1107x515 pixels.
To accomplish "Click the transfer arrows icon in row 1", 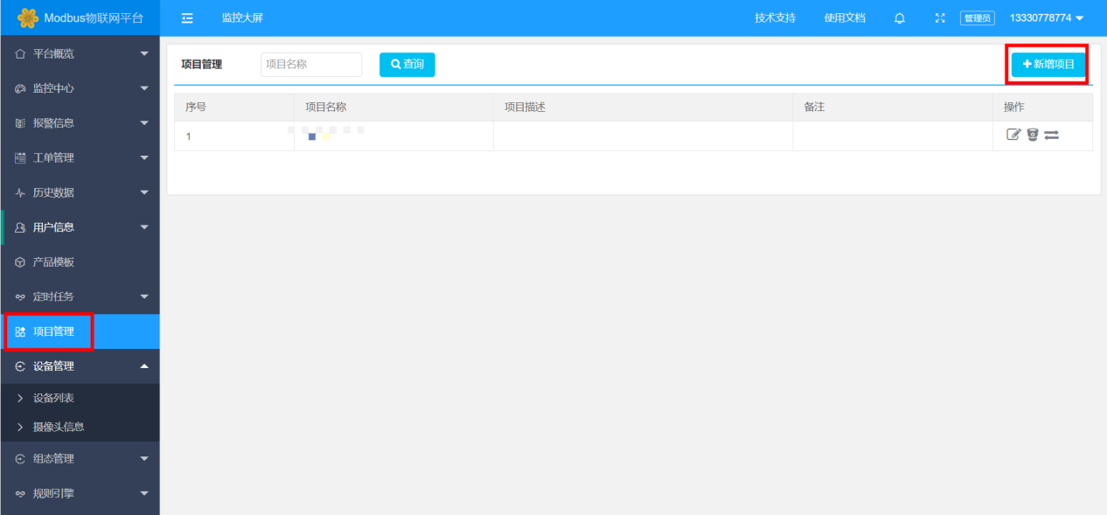I will (x=1051, y=135).
